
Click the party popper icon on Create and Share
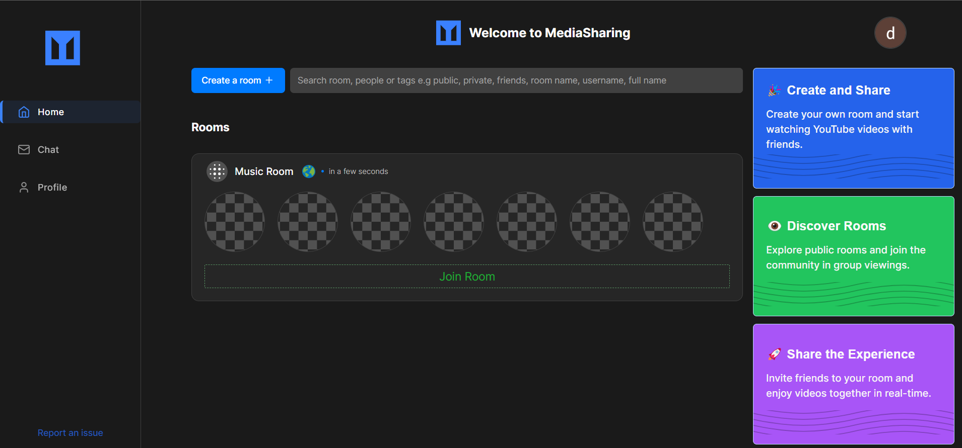774,91
